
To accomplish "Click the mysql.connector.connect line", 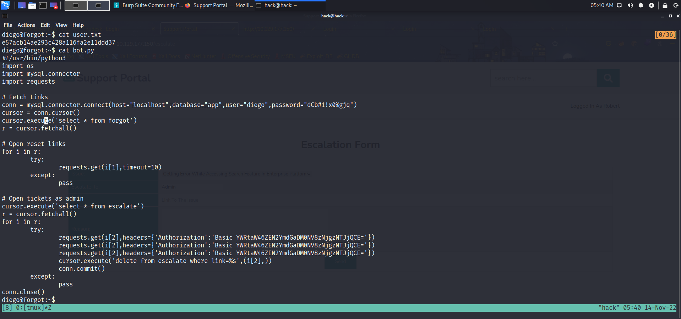I will 179,105.
